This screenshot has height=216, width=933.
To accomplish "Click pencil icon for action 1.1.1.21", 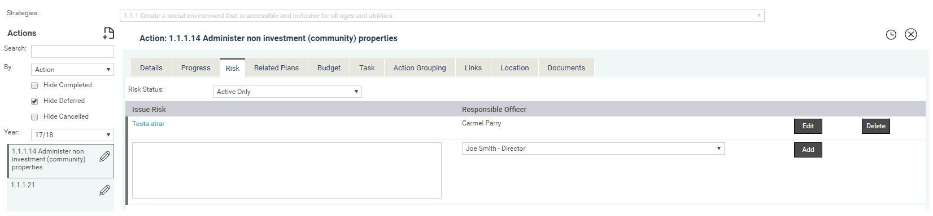I will click(105, 190).
